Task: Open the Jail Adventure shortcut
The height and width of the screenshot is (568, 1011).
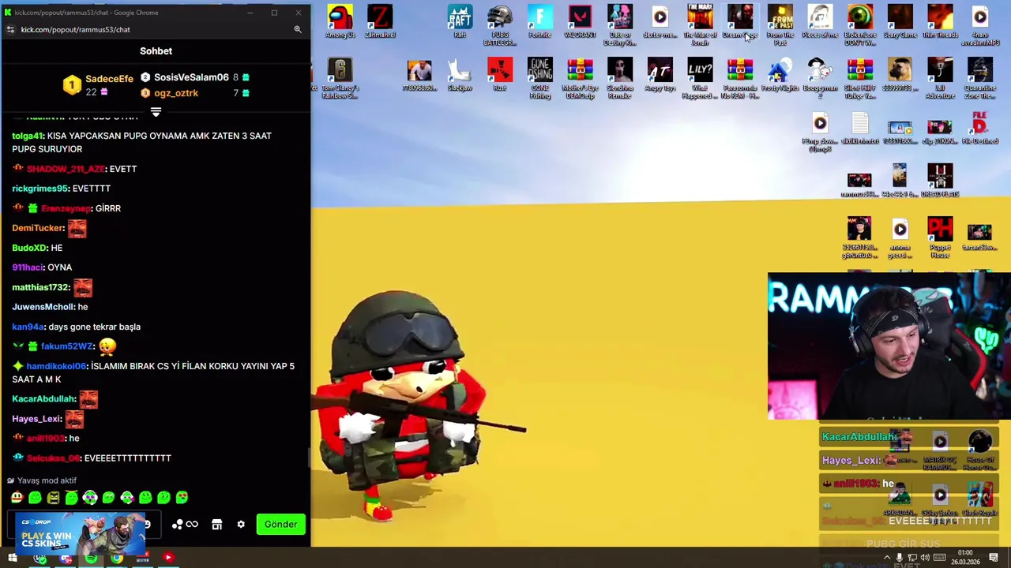Action: pos(940,78)
